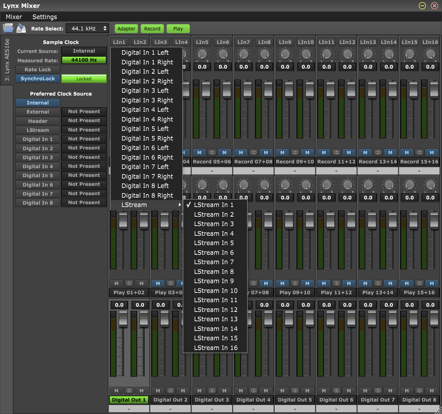Image resolution: width=442 pixels, height=414 pixels.
Task: Click the open folder icon in the toolbar
Action: [8, 28]
